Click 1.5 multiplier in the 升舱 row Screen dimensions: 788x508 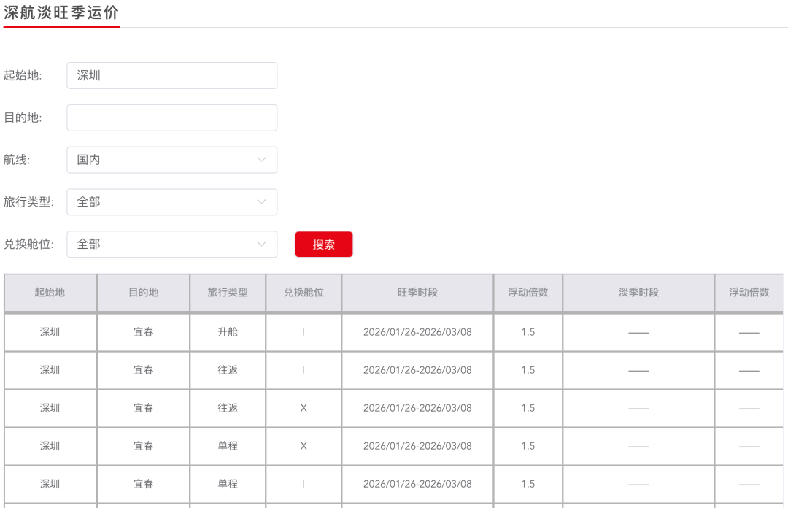(528, 332)
